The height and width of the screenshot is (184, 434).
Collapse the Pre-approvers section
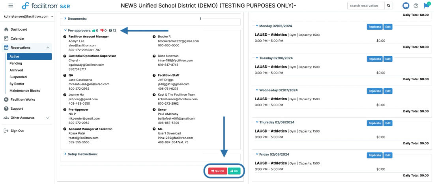point(65,30)
